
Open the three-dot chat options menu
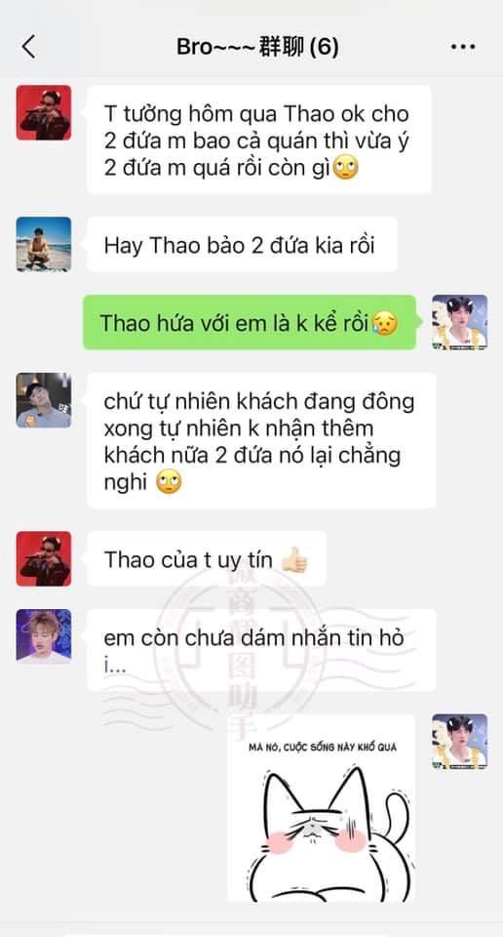coord(463,47)
